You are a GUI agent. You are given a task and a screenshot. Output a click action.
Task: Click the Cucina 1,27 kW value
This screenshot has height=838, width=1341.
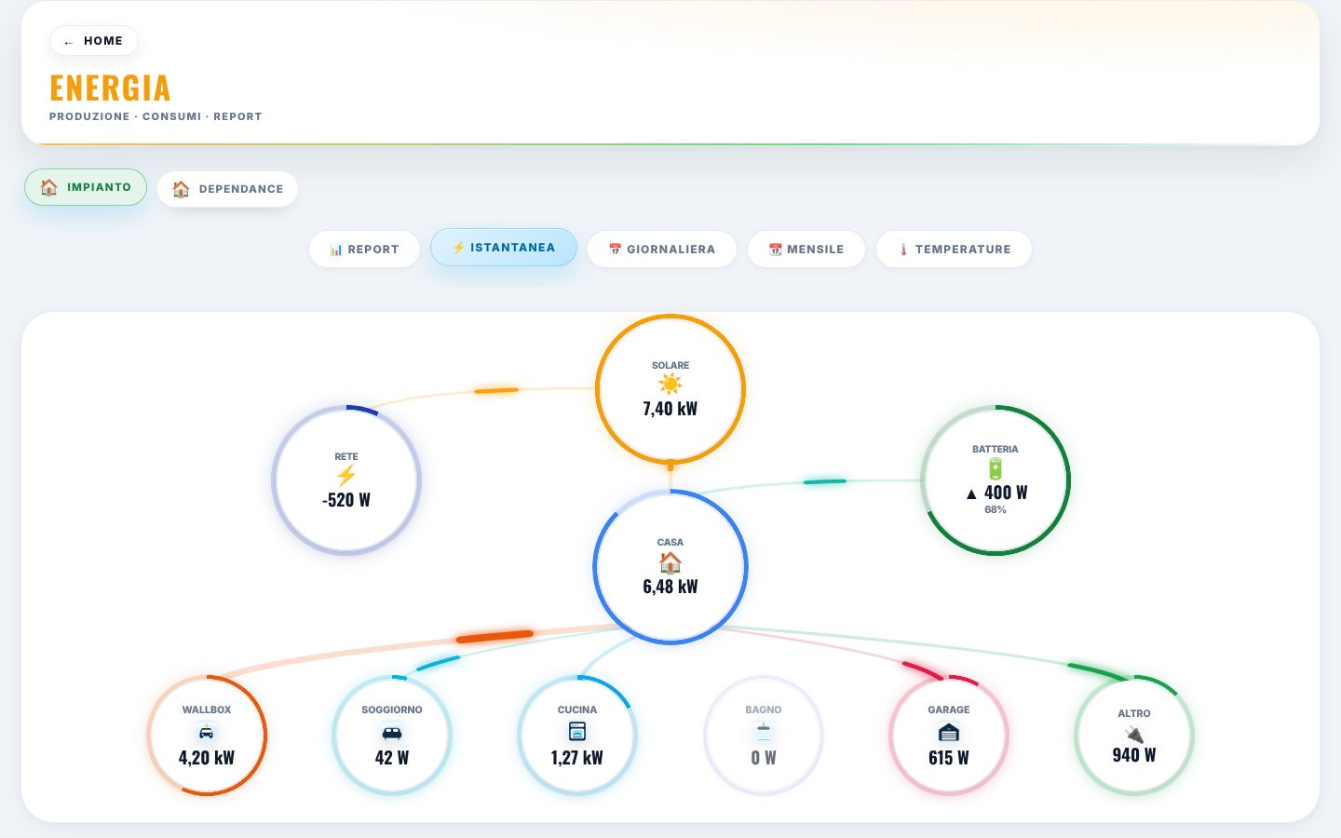(577, 758)
